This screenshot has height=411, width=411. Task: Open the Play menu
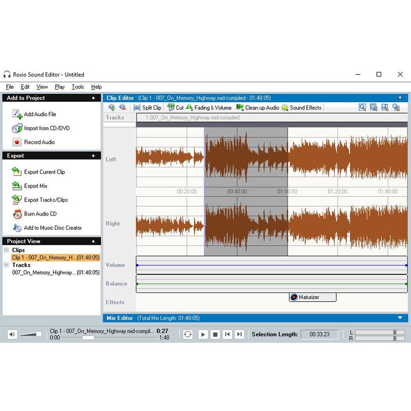coord(59,87)
